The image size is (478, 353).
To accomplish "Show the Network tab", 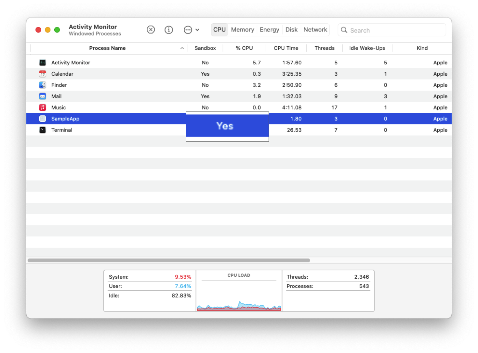I will click(315, 30).
